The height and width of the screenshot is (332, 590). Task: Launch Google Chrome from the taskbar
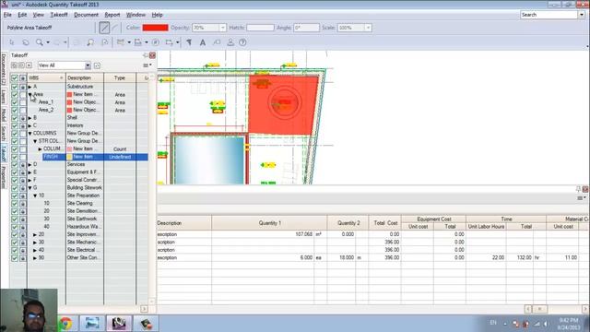65,324
